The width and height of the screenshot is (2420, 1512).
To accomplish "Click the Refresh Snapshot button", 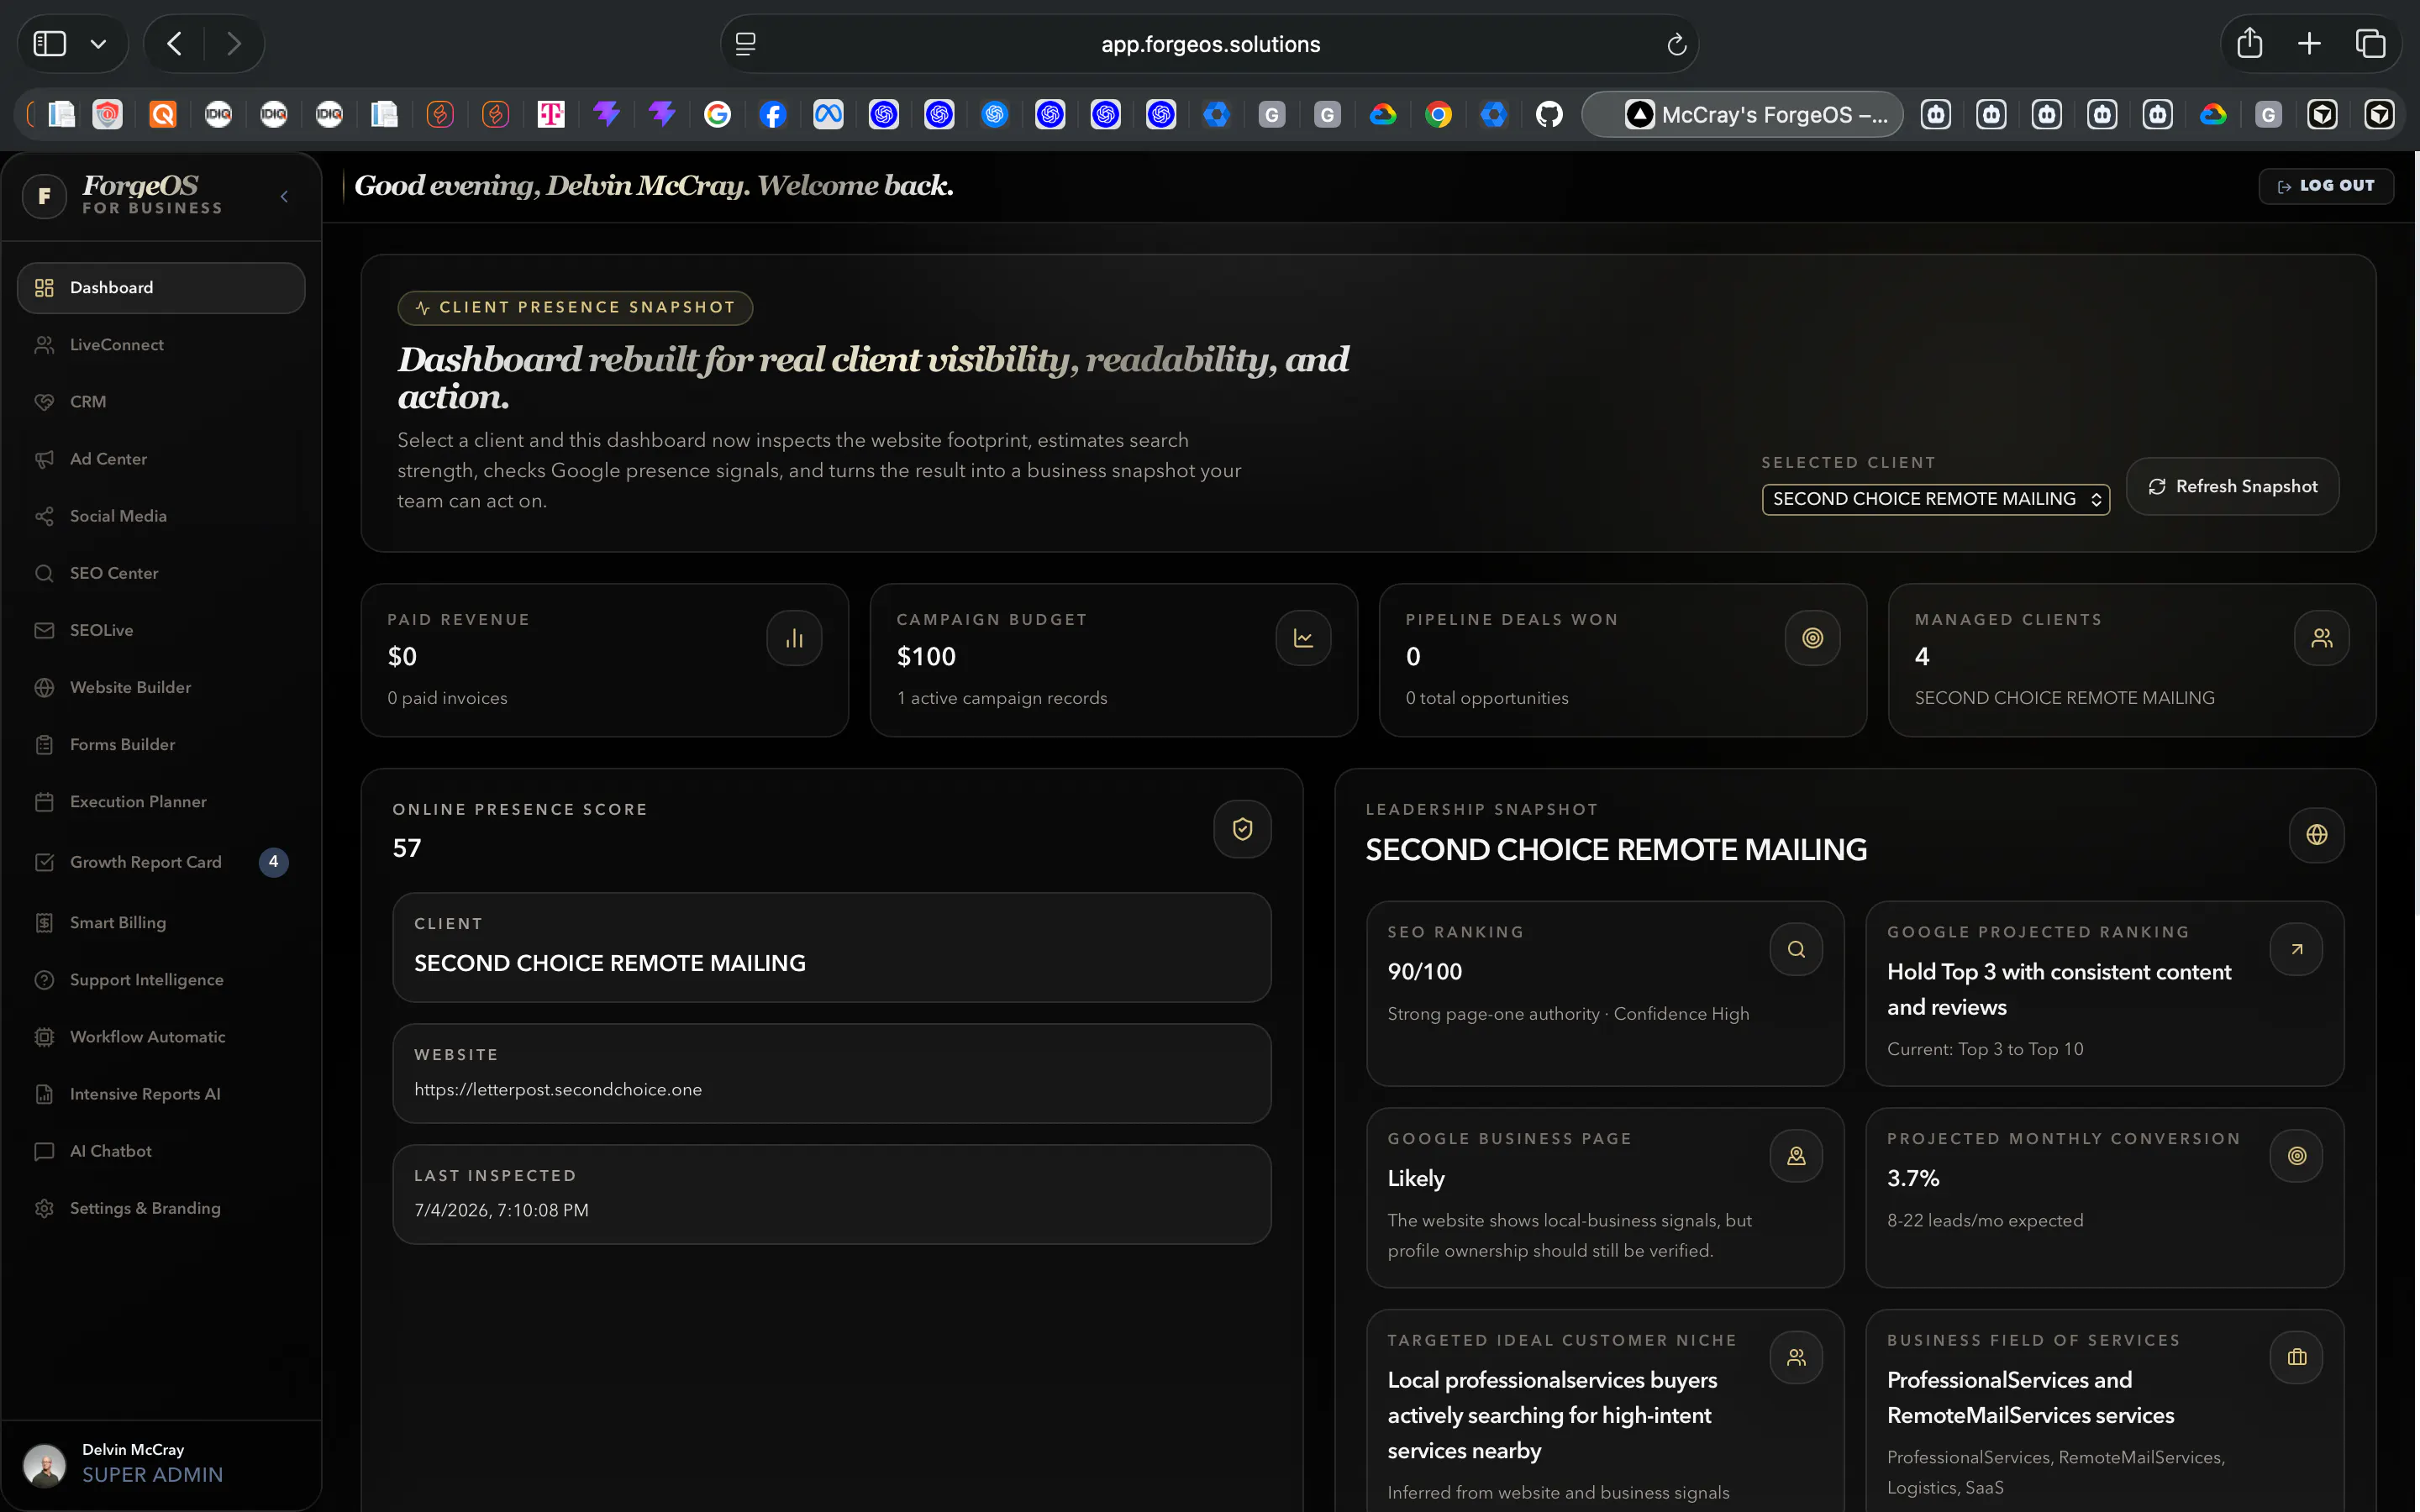I will [x=2232, y=486].
